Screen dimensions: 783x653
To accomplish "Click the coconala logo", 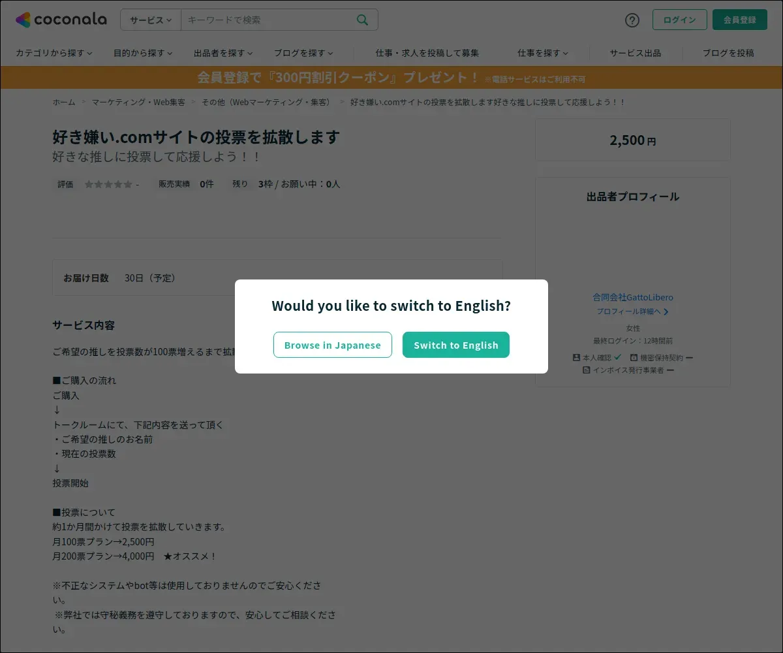I will (61, 20).
